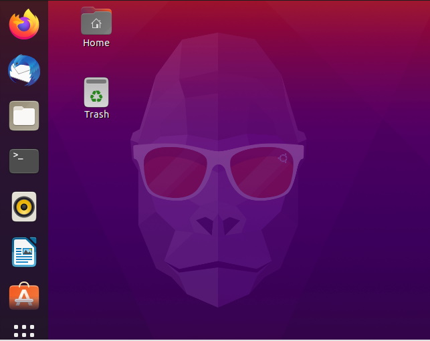Screen dimensions: 430x341
Task: Select the Trash desktop icon
Action: (x=96, y=92)
